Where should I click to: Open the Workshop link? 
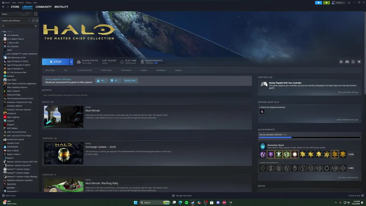(x=161, y=70)
